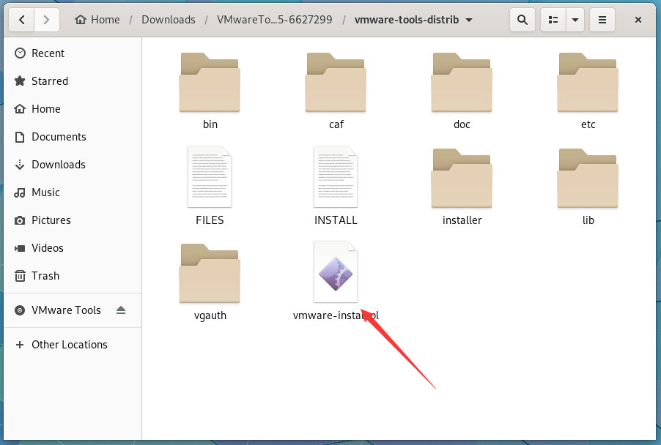This screenshot has height=445, width=661.
Task: Select the FILES text document icon
Action: pos(210,177)
